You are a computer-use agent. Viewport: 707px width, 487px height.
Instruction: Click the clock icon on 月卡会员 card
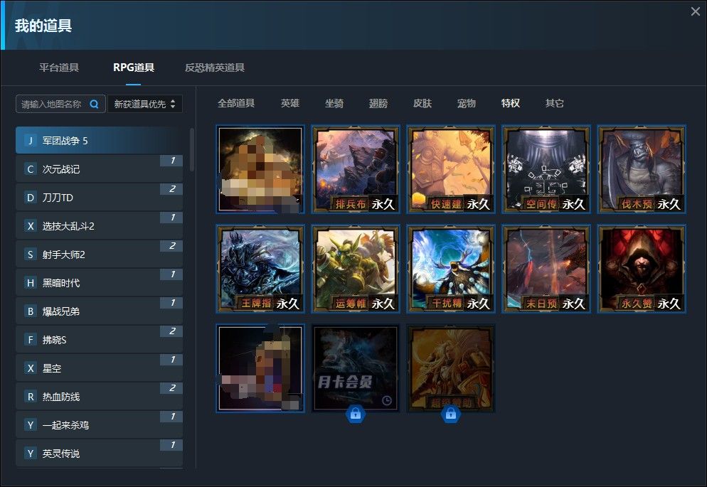coord(387,400)
